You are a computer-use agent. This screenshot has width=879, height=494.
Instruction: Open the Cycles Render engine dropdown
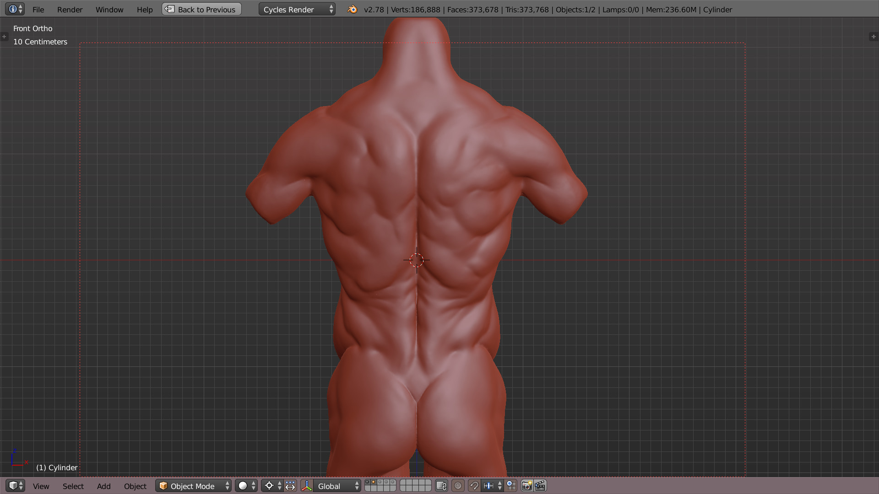[297, 9]
